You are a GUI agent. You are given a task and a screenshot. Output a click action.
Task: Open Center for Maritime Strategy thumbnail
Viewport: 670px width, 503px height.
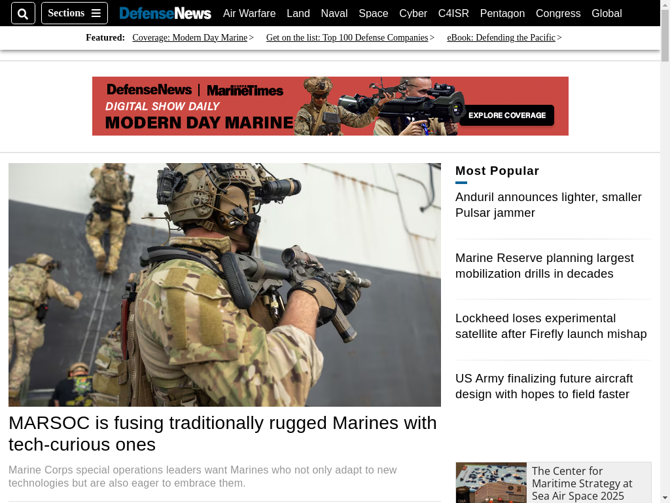[491, 483]
